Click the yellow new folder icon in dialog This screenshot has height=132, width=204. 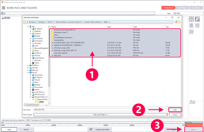pos(180,22)
